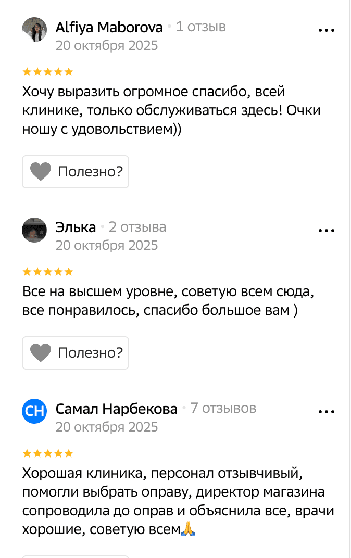The width and height of the screenshot is (351, 558).
Task: Mark Alfiya Maborova's review as Полезно
Action: pos(76,172)
